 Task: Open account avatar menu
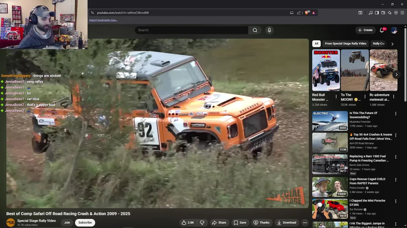coord(394,30)
